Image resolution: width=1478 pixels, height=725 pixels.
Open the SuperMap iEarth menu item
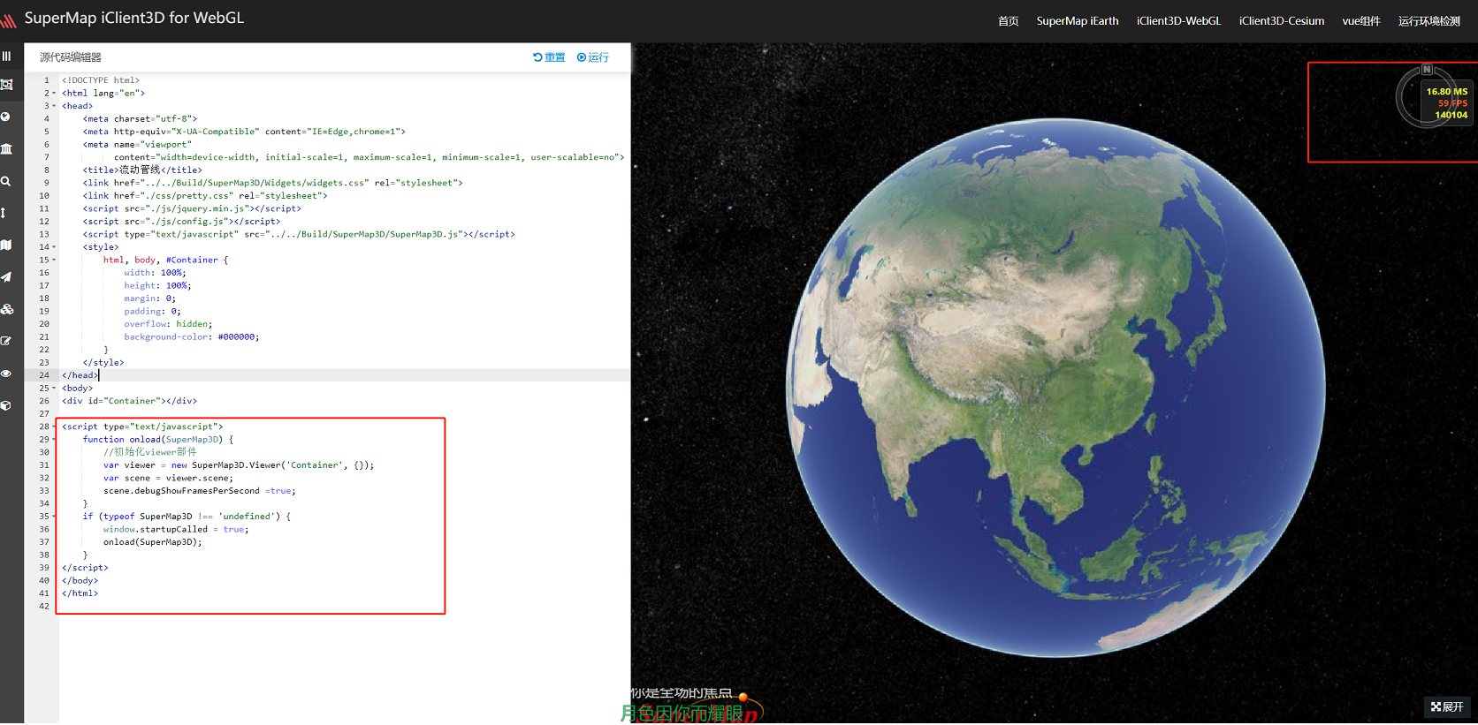tap(1078, 21)
